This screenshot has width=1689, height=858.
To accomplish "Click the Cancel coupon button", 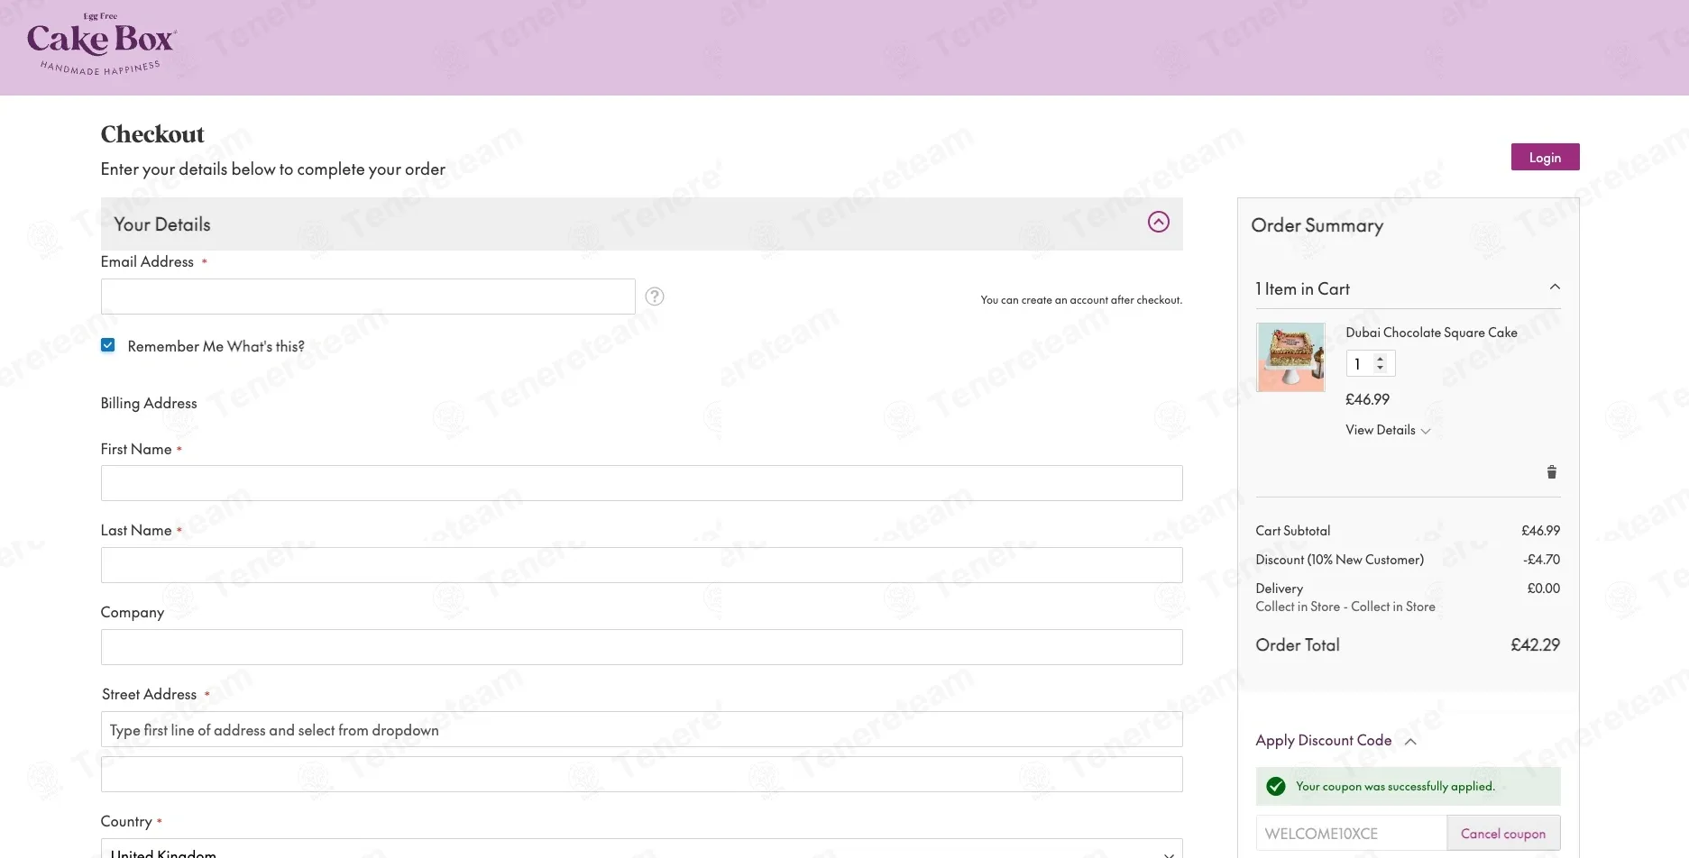I will (1502, 834).
